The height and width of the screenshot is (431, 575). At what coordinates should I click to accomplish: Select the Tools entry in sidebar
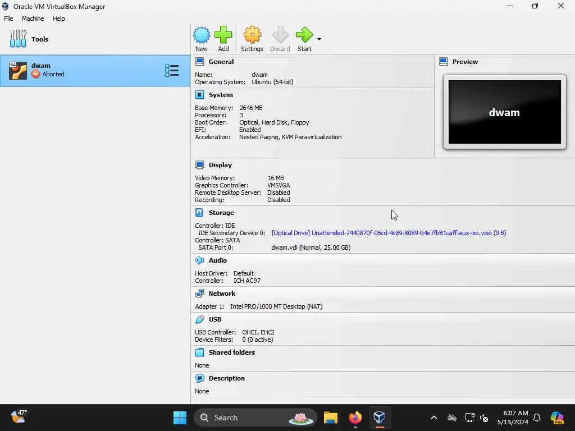click(x=95, y=39)
